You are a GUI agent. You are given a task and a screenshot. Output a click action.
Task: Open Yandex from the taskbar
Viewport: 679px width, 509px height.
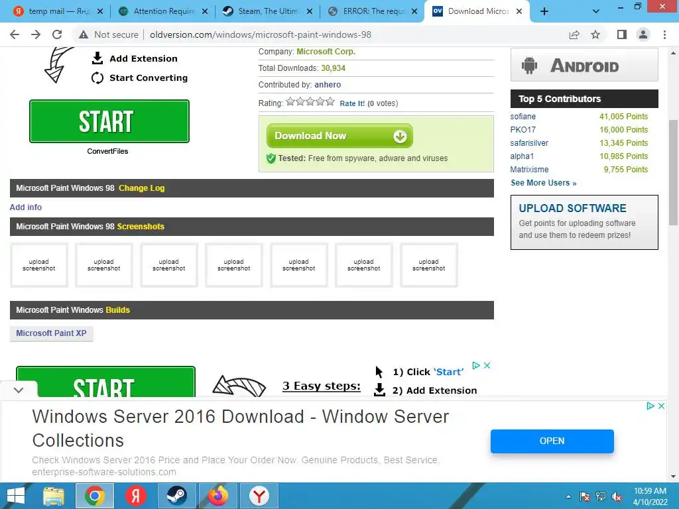135,496
